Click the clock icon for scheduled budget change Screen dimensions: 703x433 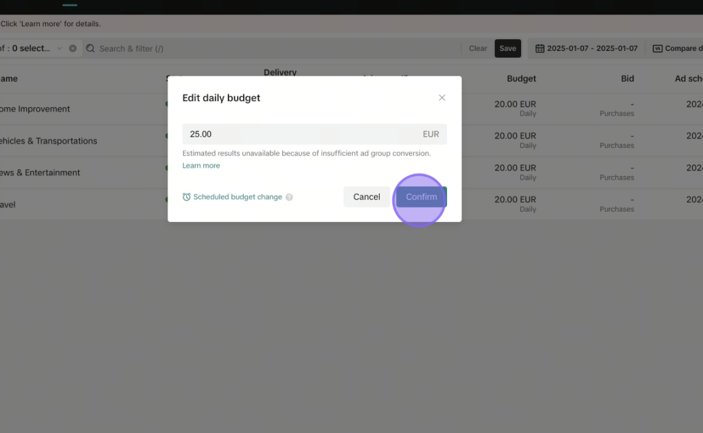pos(187,197)
